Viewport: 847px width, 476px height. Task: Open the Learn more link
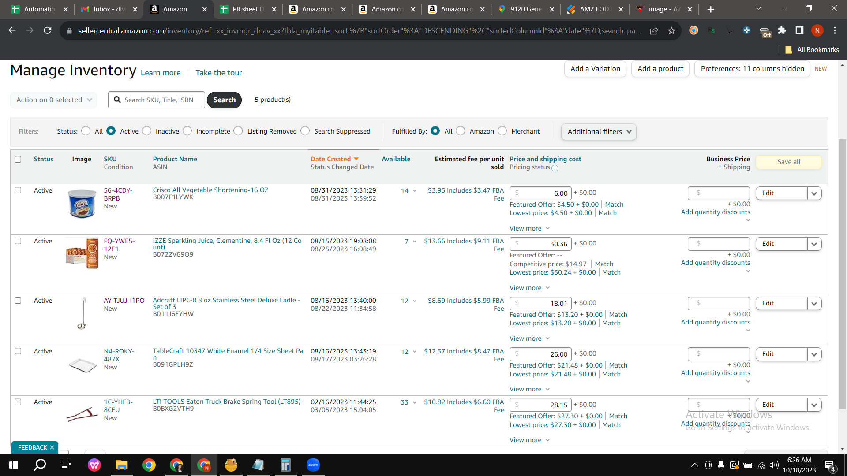click(161, 73)
